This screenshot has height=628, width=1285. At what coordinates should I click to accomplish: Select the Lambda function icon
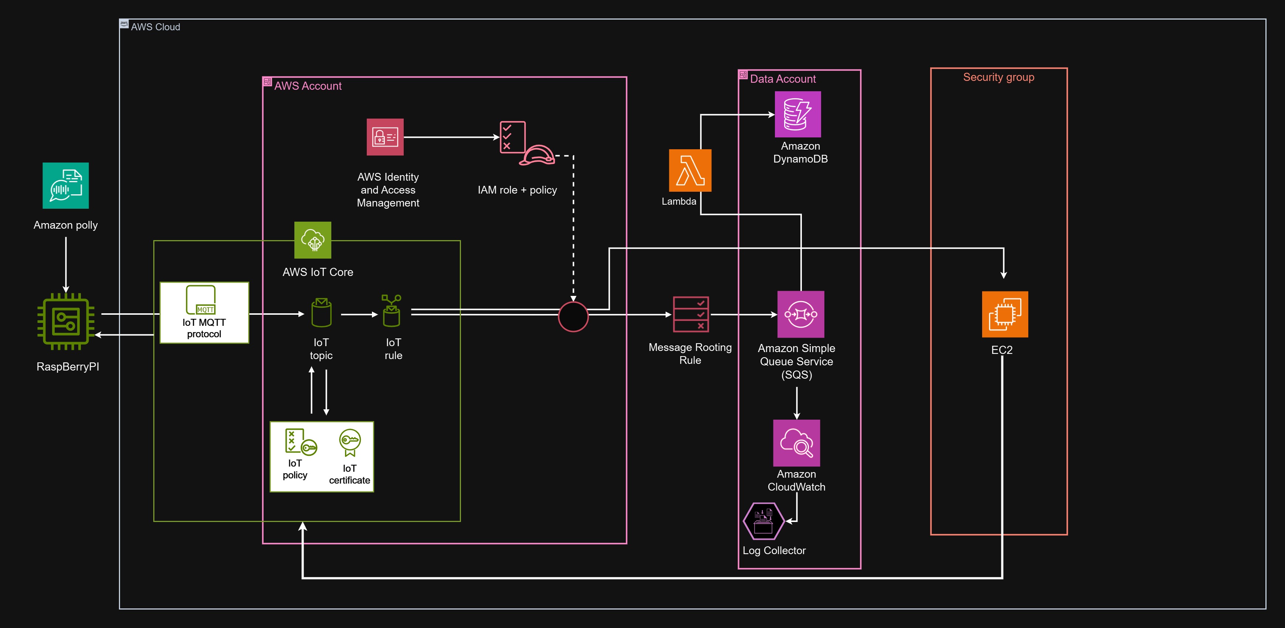[x=690, y=170]
